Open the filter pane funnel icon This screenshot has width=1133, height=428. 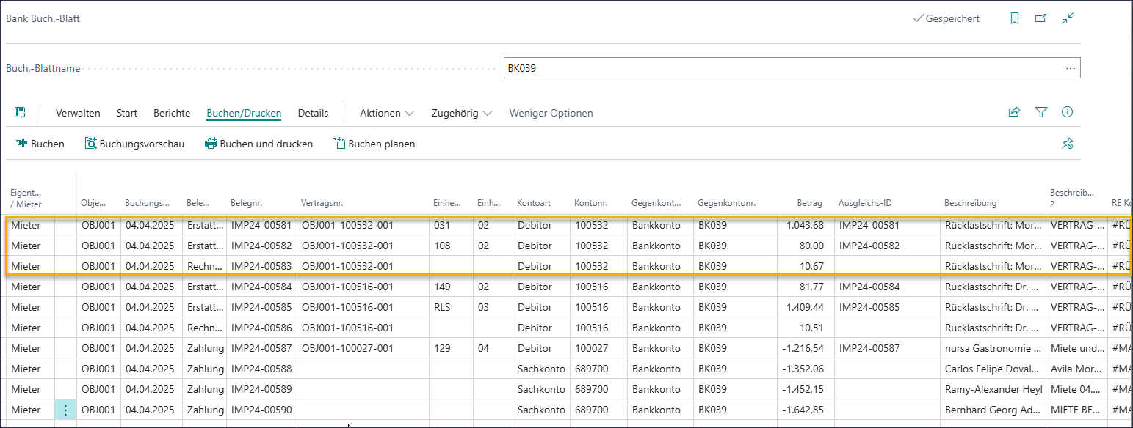(x=1040, y=112)
